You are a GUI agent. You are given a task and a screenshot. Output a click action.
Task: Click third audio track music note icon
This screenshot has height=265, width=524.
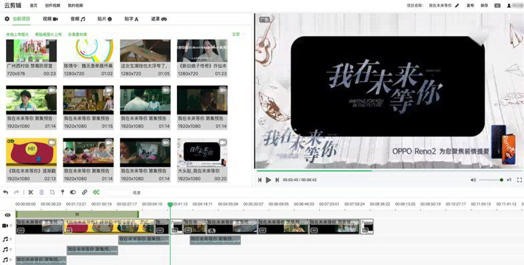pos(5,259)
